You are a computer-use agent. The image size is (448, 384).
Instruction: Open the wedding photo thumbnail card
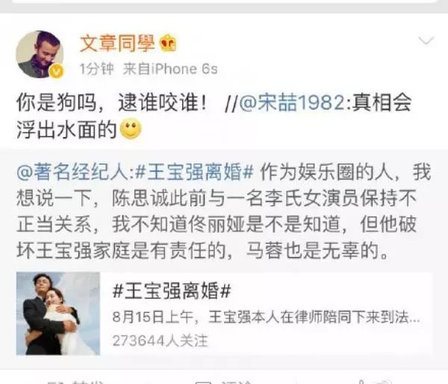58,313
